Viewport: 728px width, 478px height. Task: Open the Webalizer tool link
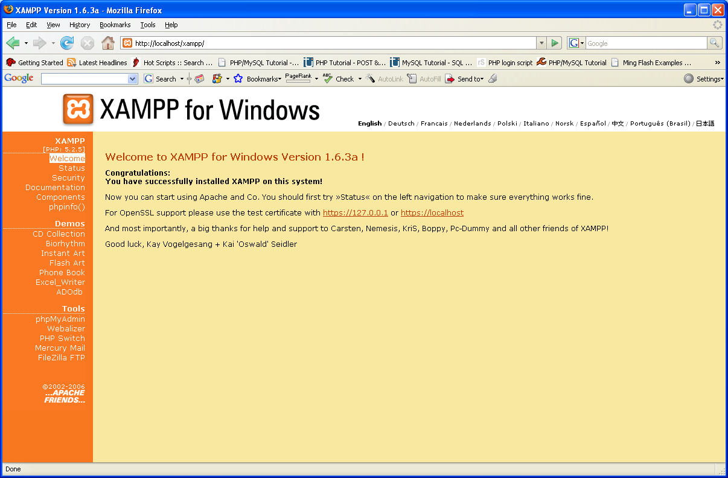[x=66, y=328]
